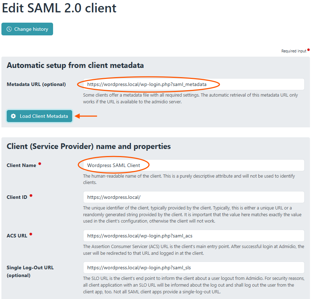311x299 pixels.
Task: Click the red required dot beside ACS URL
Action: 31,234
